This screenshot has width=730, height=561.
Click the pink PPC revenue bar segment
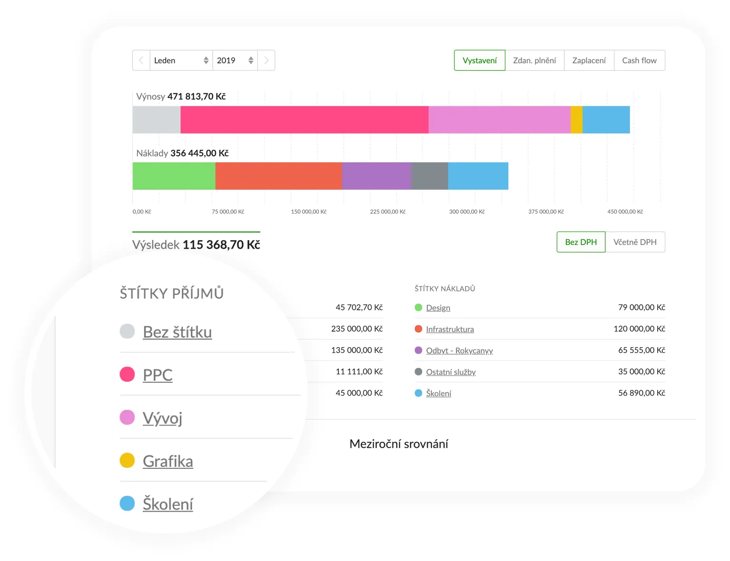(x=304, y=120)
